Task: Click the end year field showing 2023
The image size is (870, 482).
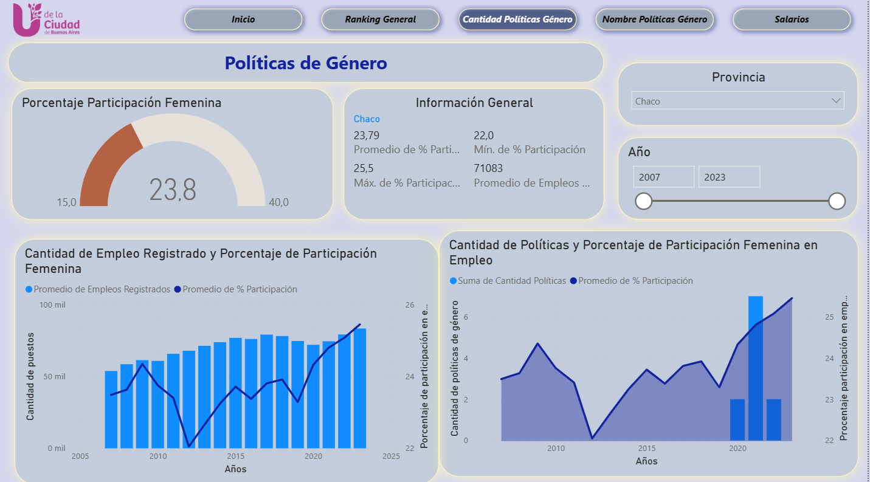Action: 729,177
